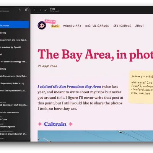
Task: Open the BLOG navigation tab
Action: point(55,26)
